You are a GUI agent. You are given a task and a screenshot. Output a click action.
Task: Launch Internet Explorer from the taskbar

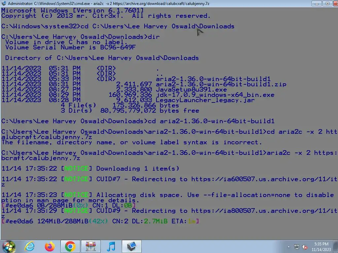click(29, 246)
